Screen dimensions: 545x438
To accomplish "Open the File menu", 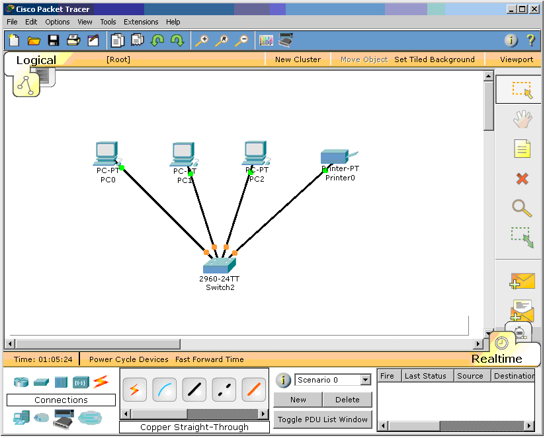I will (x=12, y=22).
